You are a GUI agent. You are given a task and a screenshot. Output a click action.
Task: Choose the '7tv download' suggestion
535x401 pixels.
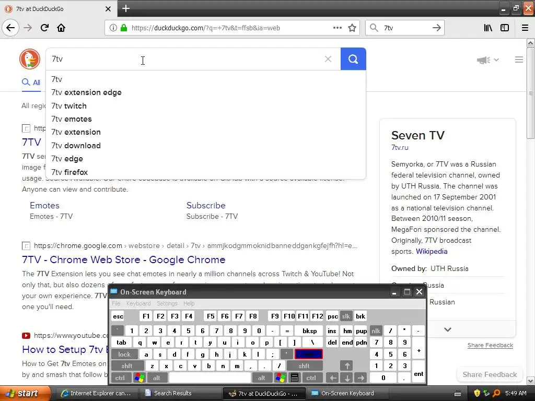coord(206,146)
